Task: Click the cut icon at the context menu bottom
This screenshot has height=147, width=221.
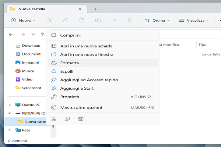Action: coord(54,119)
